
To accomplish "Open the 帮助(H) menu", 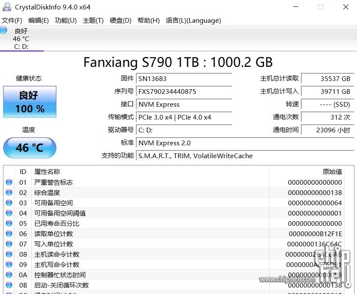I will click(x=148, y=21).
